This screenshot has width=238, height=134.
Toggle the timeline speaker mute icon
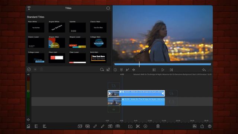pos(28,120)
